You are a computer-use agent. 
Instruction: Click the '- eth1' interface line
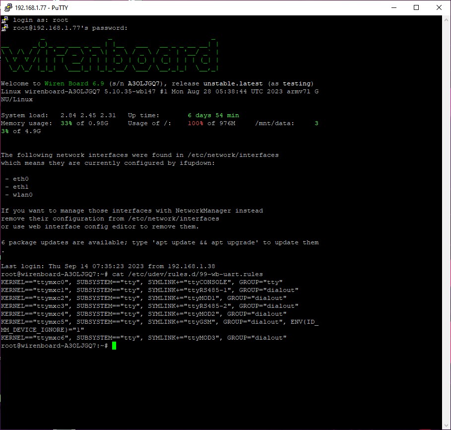point(17,187)
